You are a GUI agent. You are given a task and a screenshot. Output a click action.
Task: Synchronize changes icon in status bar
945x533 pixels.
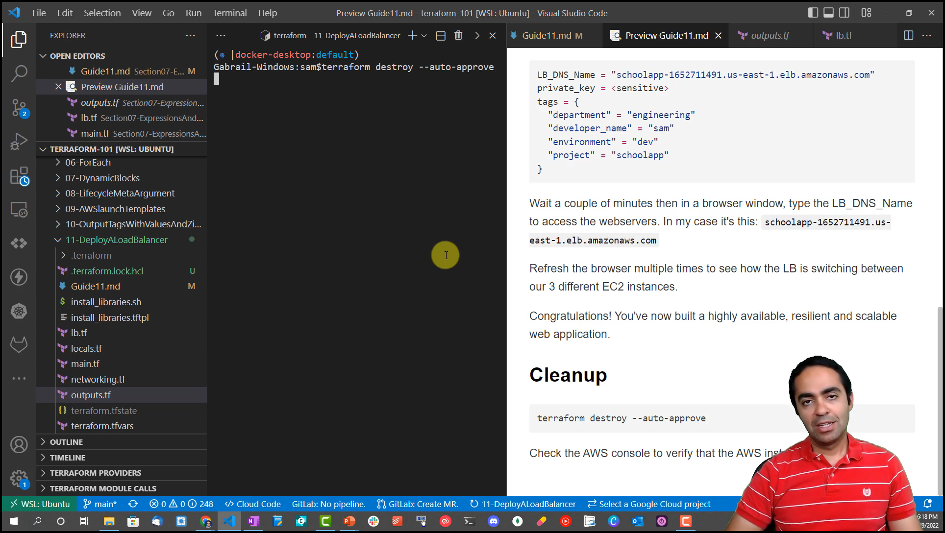coord(133,504)
